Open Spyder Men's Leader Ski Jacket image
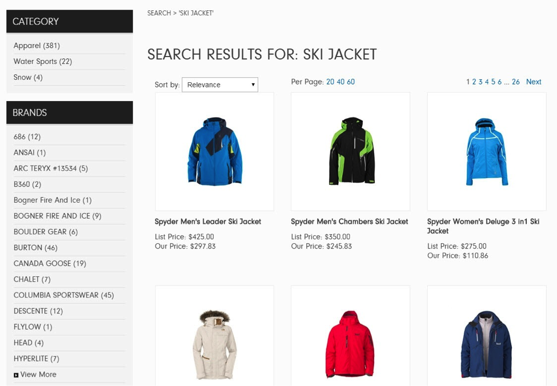The width and height of the screenshot is (557, 386). 215,152
